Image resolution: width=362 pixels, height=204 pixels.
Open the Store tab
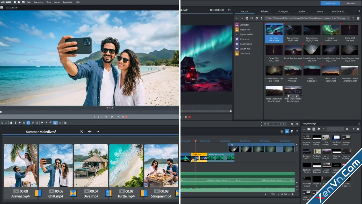[320, 11]
